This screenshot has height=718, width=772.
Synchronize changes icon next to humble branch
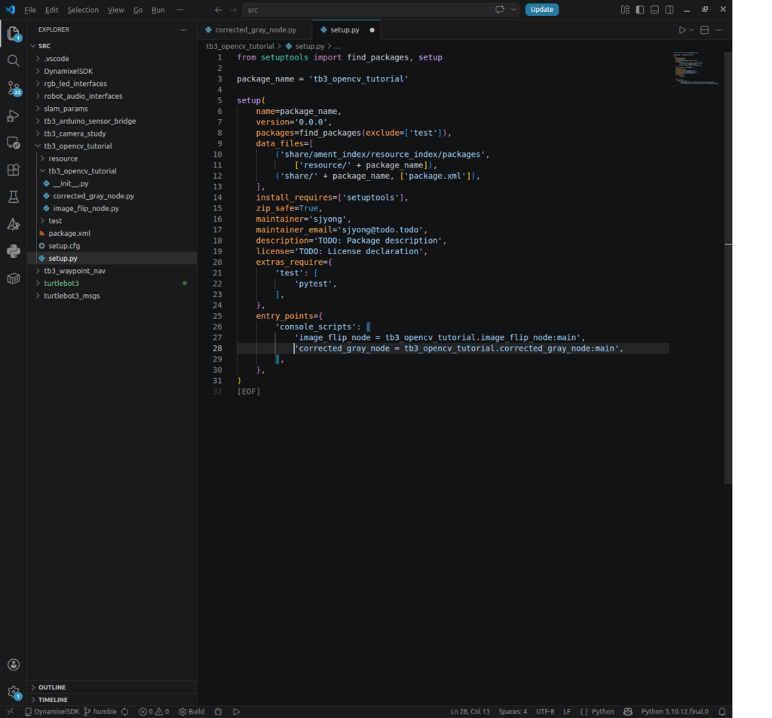125,712
